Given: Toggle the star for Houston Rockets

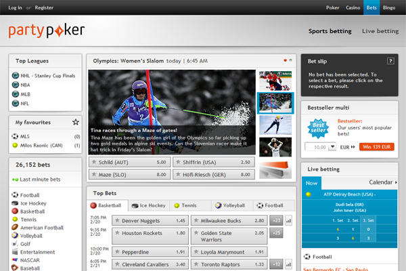Looking at the screenshot, I should [117, 233].
